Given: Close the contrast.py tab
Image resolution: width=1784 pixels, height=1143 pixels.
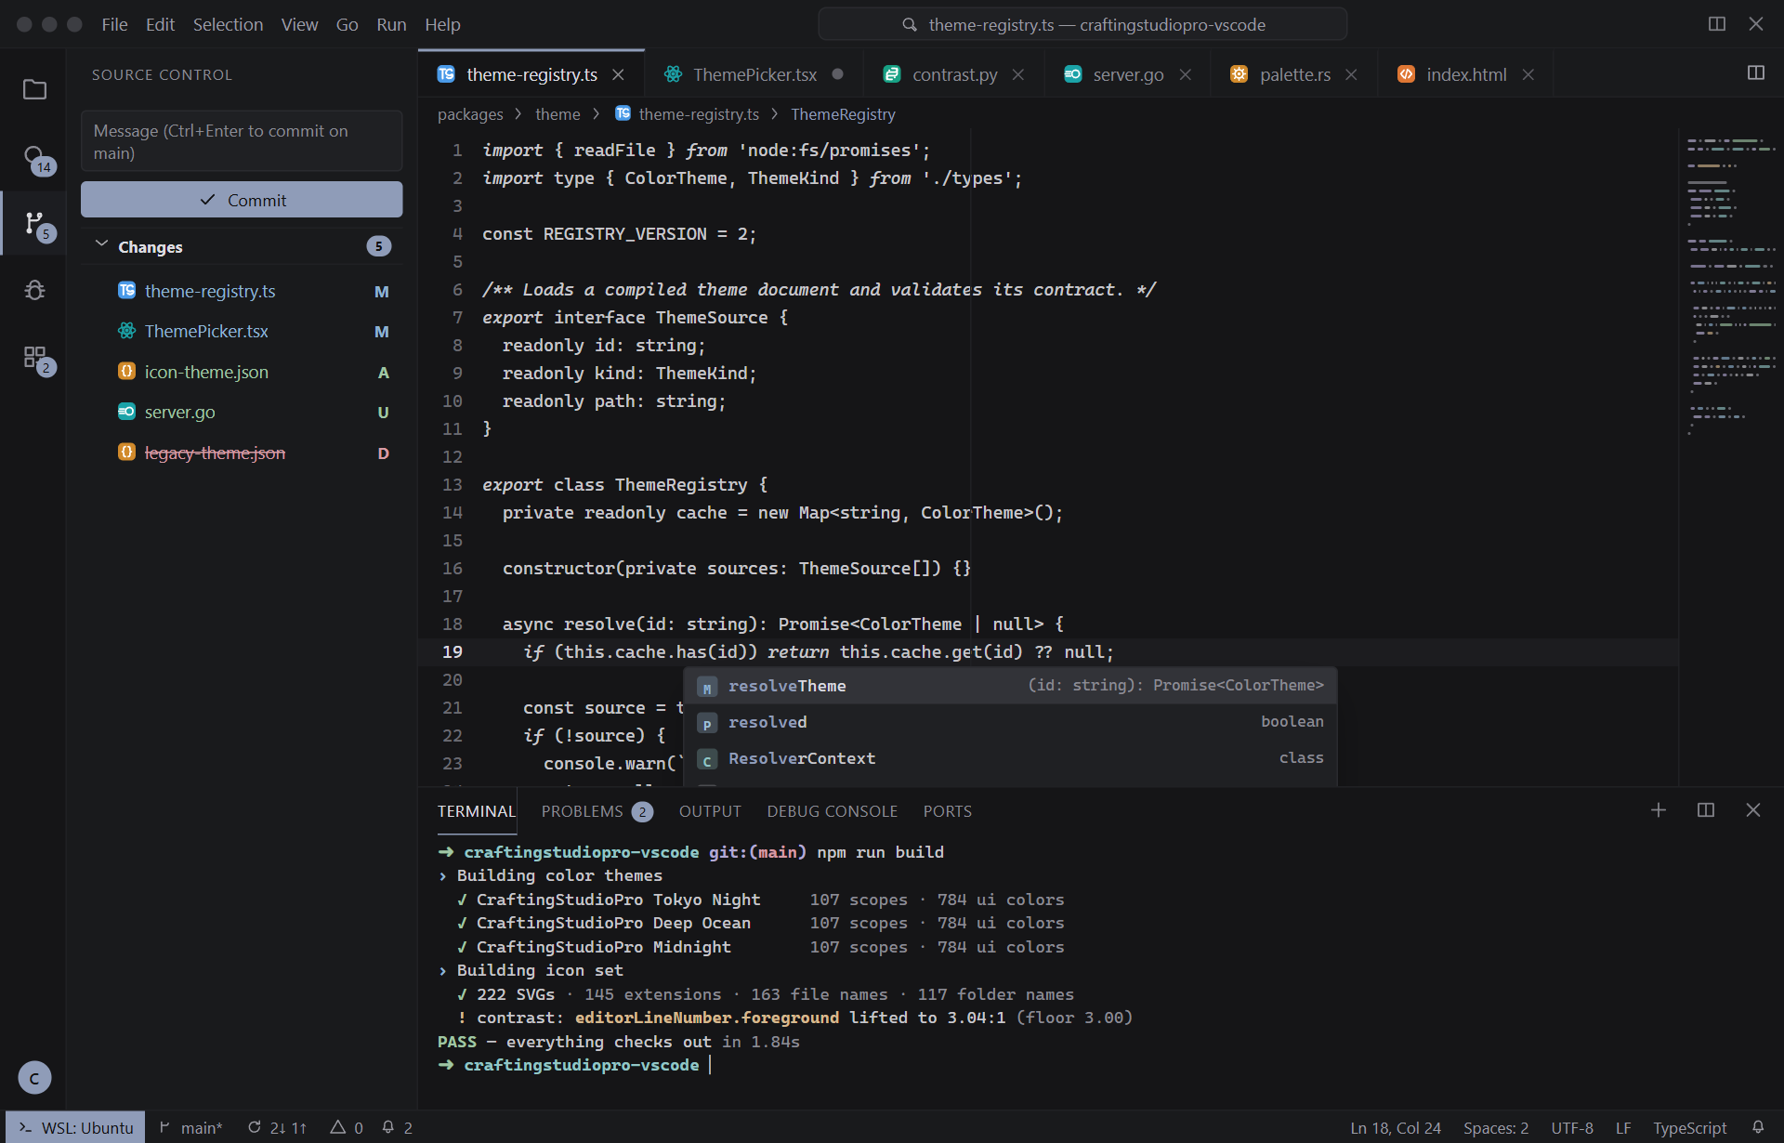Looking at the screenshot, I should coord(1018,74).
